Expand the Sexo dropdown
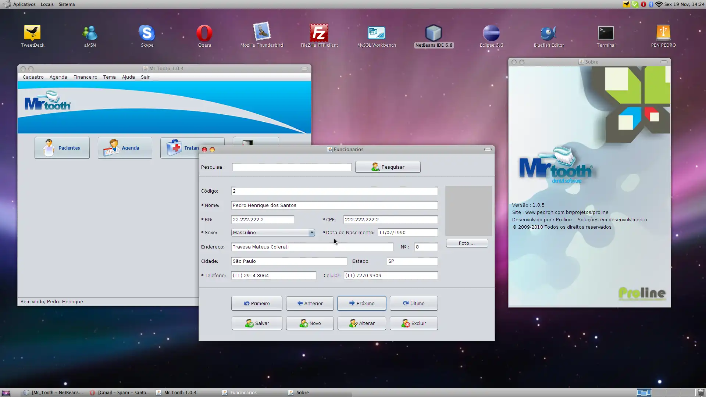This screenshot has width=706, height=397. click(x=311, y=233)
